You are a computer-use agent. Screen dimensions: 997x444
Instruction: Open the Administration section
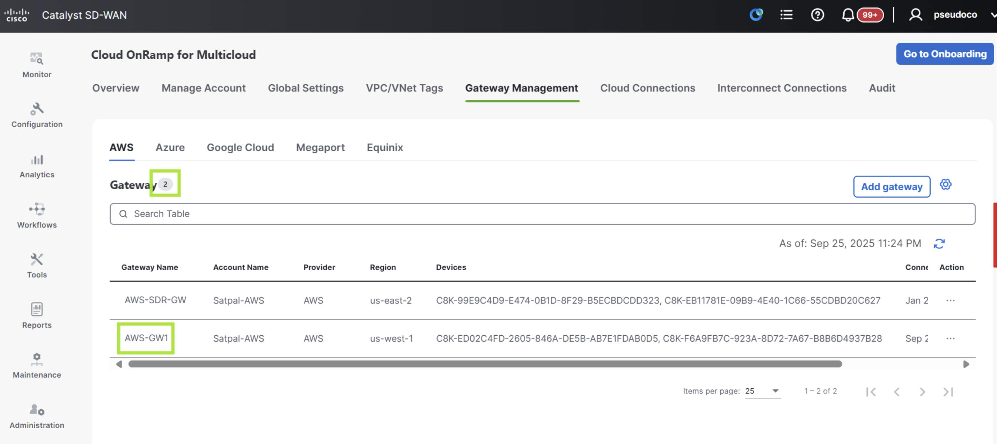(x=37, y=416)
